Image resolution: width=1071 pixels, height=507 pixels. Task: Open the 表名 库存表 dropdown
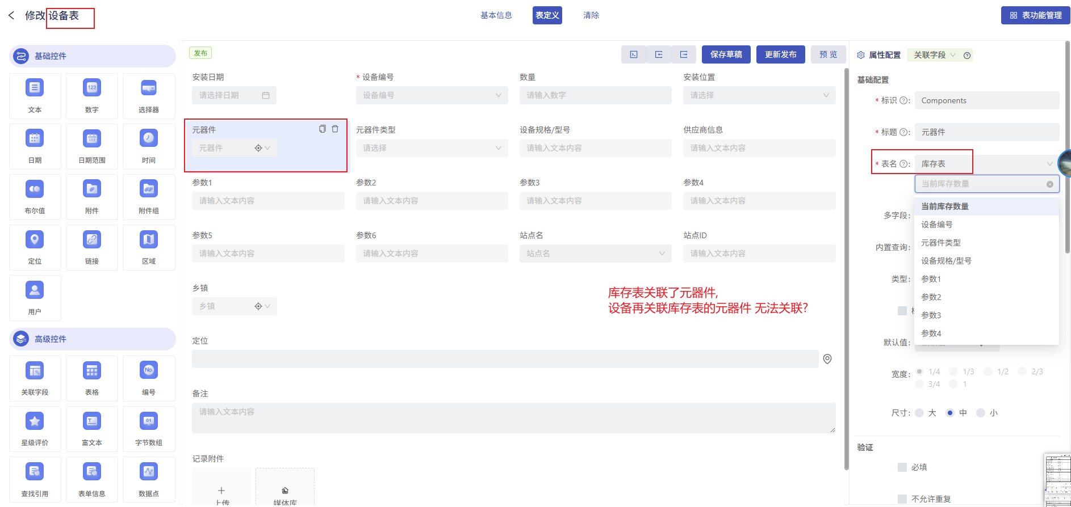[x=986, y=164]
